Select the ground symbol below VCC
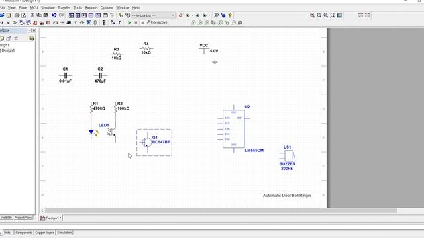This screenshot has height=238, width=424. coord(215,62)
